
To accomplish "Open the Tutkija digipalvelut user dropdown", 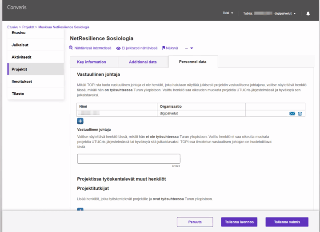I will pyautogui.click(x=269, y=13).
